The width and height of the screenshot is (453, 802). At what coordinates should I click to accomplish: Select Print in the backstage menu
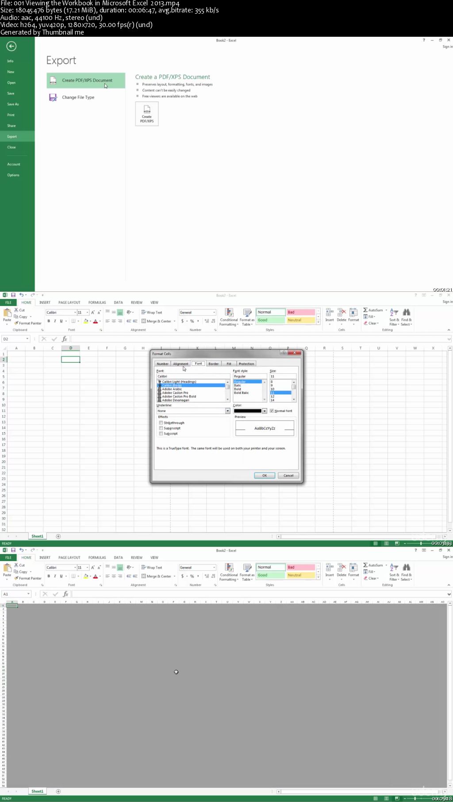[x=11, y=115]
